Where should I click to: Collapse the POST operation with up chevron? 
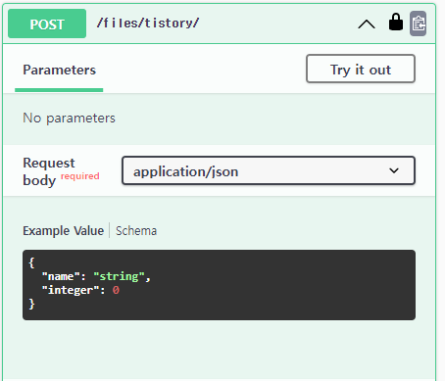[x=367, y=24]
